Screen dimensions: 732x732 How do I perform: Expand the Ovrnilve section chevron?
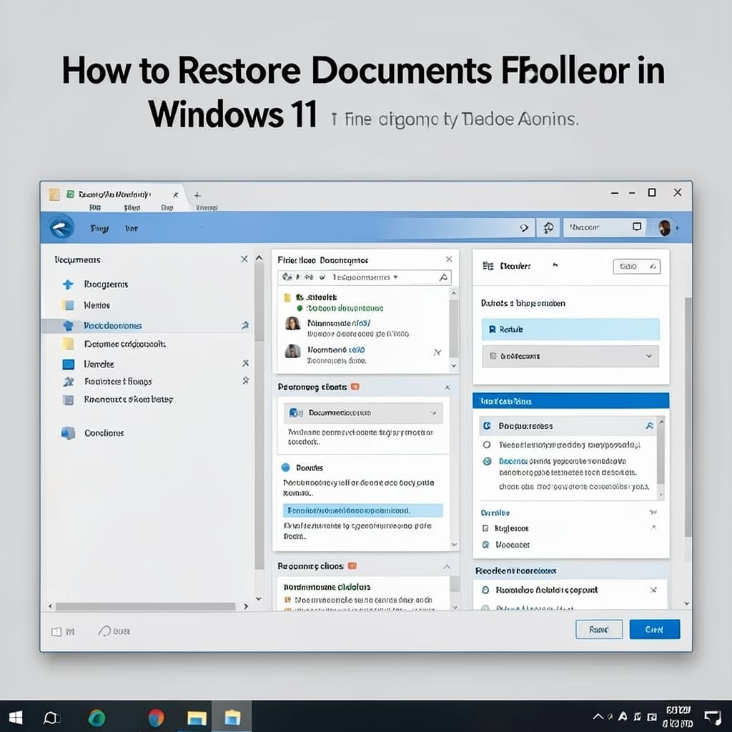(653, 512)
